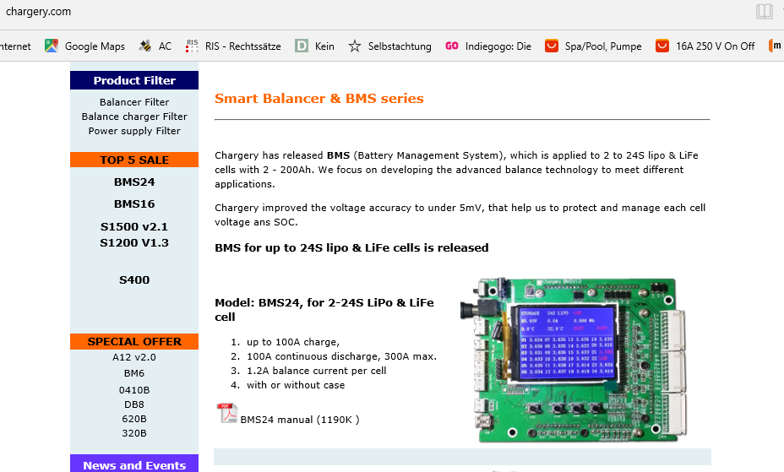Open the Google Maps bookmark
The width and height of the screenshot is (784, 472).
85,46
